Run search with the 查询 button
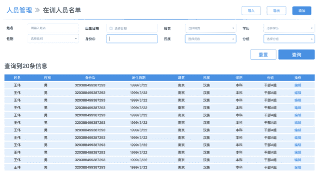The image size is (322, 190). coord(296,55)
